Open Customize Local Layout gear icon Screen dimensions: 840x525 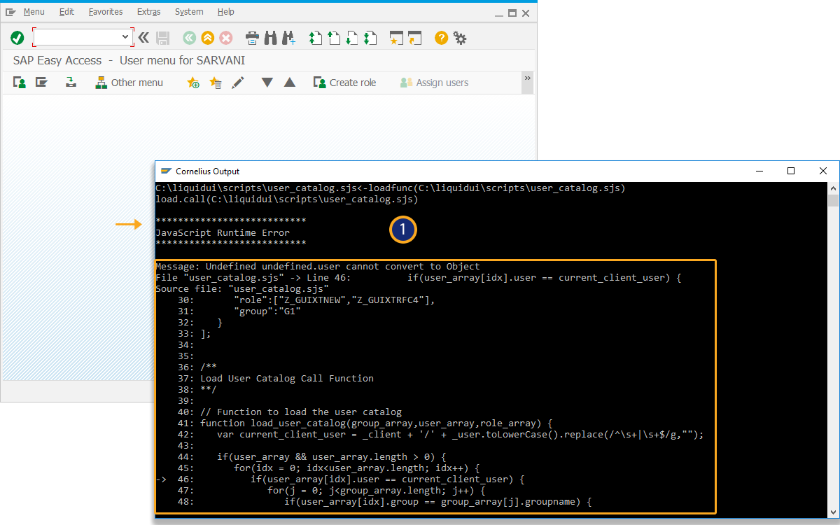point(460,38)
